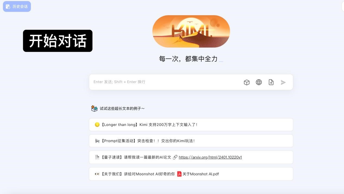
Task: Click the cube icon in input box
Action: (x=247, y=82)
